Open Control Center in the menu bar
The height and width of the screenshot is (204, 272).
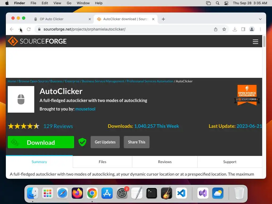226,3
